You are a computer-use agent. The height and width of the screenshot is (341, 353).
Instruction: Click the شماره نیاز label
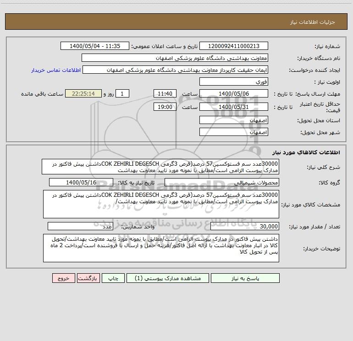(x=327, y=47)
